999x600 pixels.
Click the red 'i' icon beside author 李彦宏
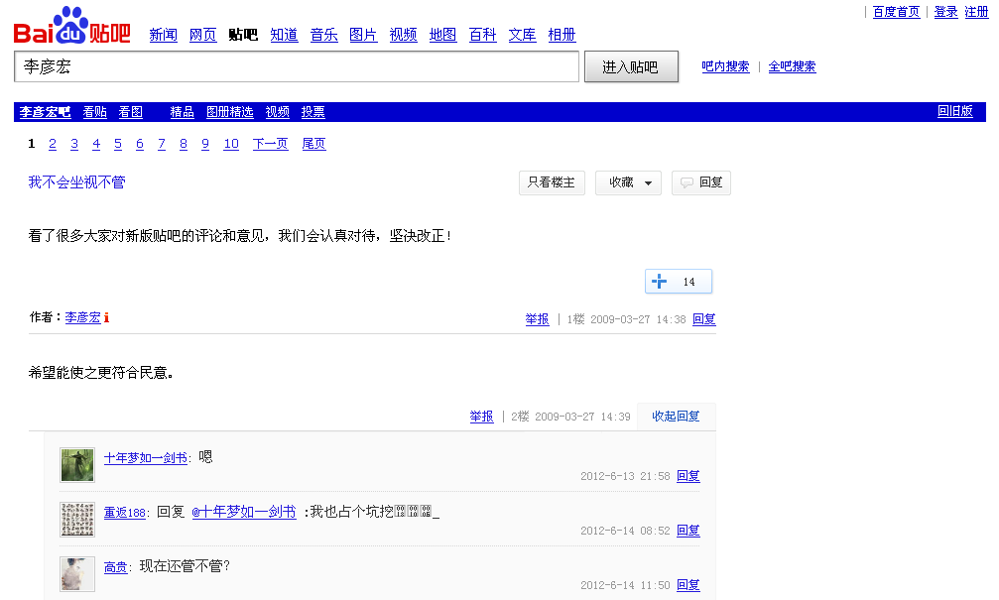106,317
